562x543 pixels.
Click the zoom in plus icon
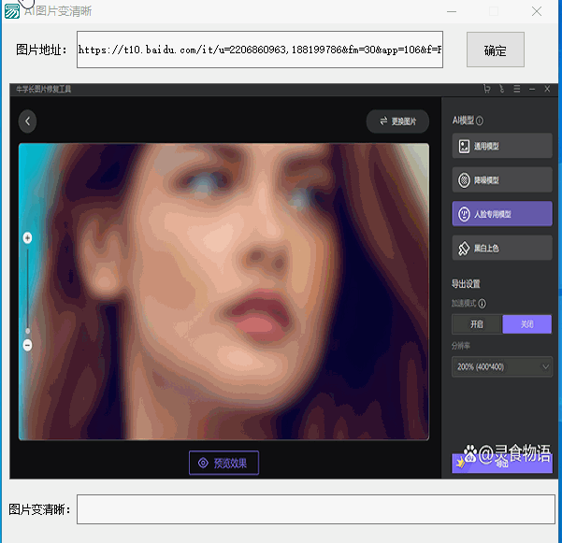tap(27, 238)
